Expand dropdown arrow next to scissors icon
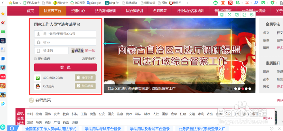This screenshot has width=283, height=131. [x=251, y=3]
